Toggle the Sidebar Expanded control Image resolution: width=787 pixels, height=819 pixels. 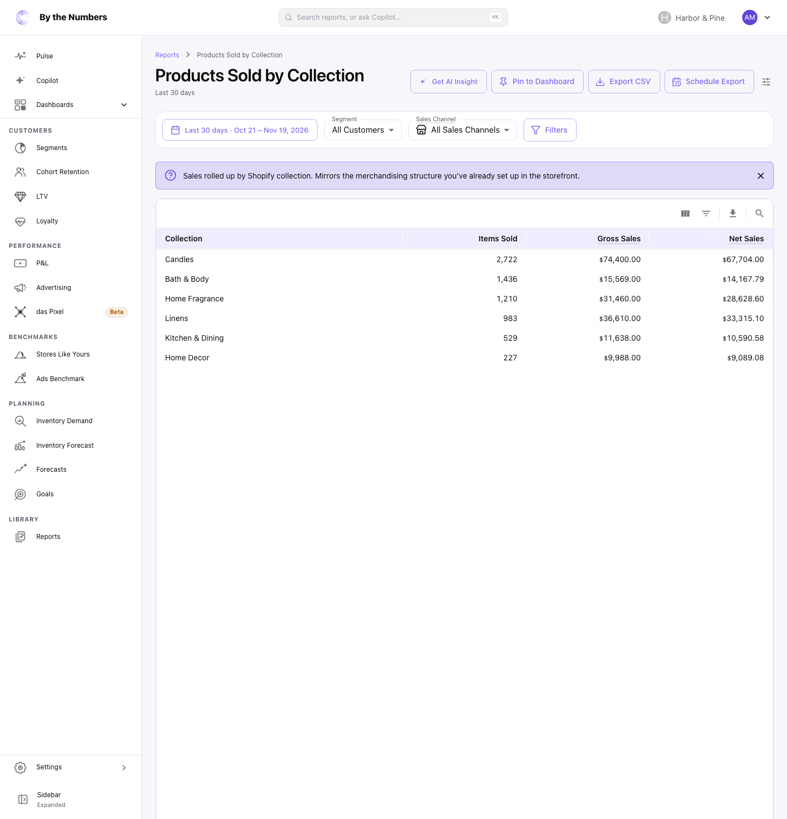coord(71,799)
